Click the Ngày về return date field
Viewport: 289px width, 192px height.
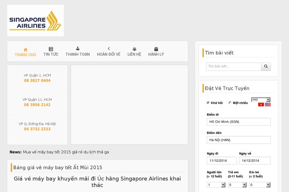pos(255,161)
